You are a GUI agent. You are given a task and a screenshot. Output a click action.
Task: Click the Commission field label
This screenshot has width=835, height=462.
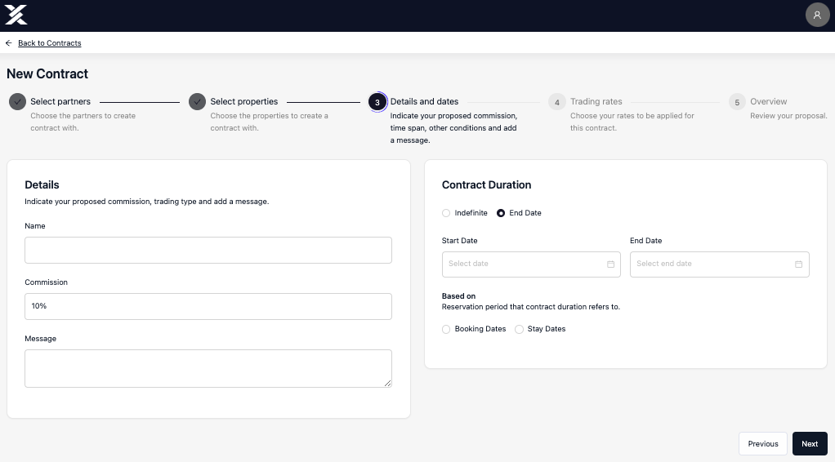[47, 282]
